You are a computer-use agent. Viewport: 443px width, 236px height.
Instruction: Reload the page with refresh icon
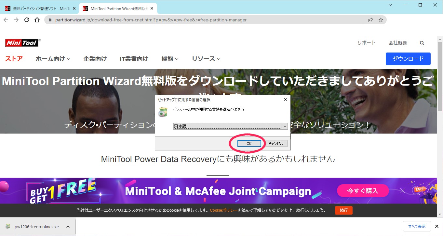click(27, 20)
